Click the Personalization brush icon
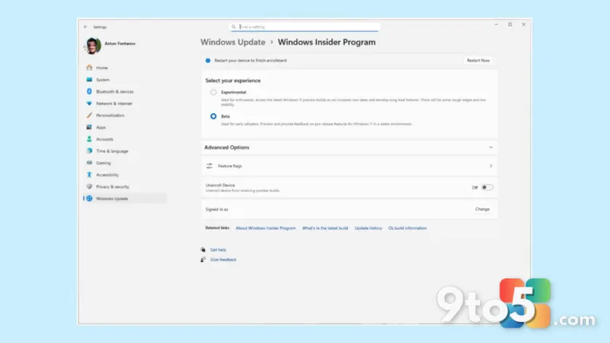 89,115
